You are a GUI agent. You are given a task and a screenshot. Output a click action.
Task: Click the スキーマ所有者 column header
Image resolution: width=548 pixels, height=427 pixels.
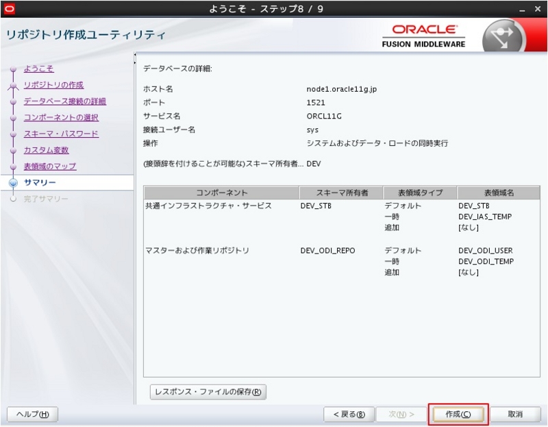(x=341, y=193)
